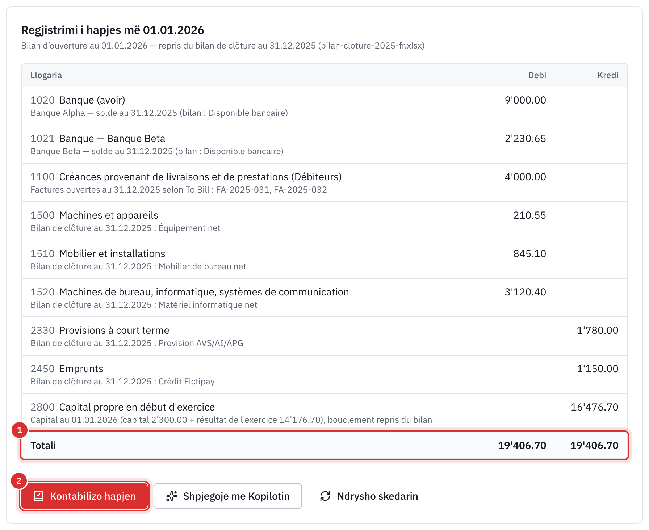Click the Bilan d'ouverture subtitle text

(223, 46)
